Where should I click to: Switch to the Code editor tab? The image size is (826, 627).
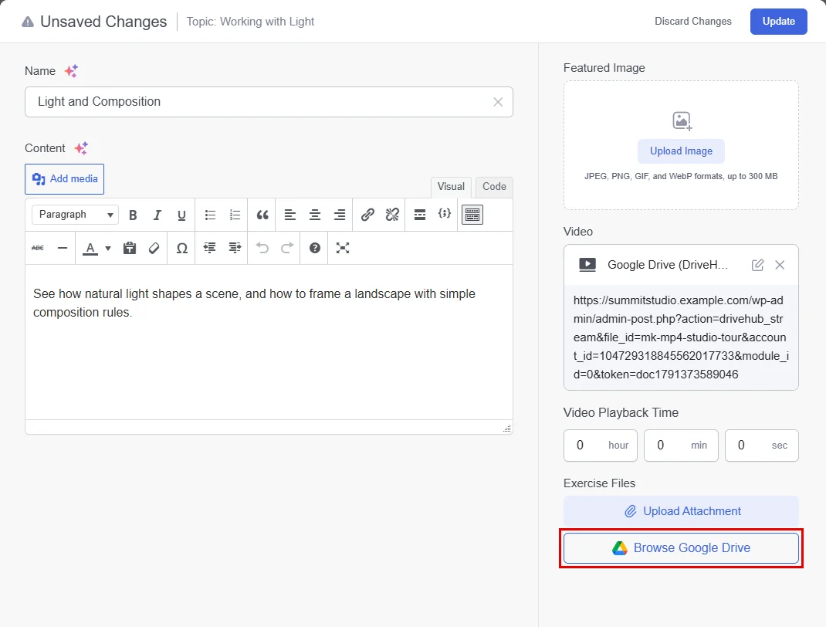[x=494, y=187]
